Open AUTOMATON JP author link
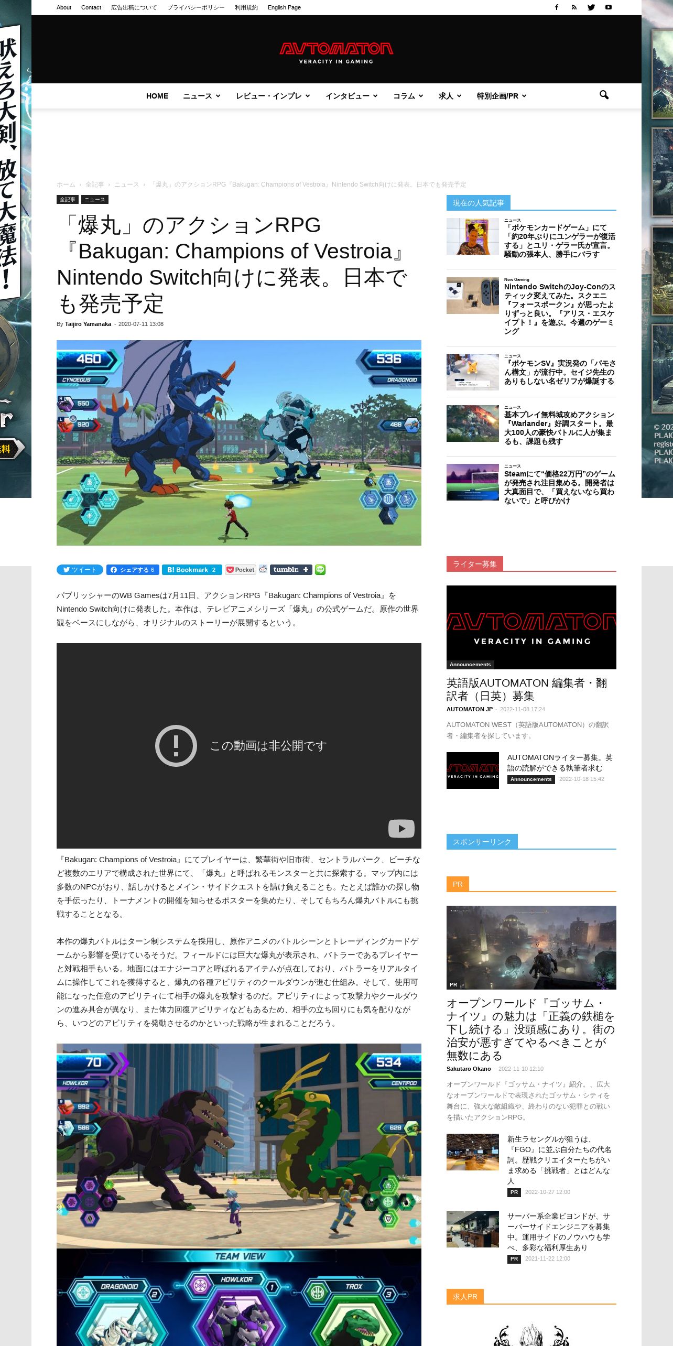673x1346 pixels. point(470,709)
